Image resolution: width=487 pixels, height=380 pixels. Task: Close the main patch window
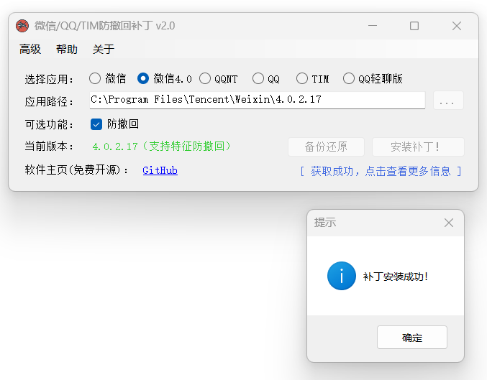[457, 26]
